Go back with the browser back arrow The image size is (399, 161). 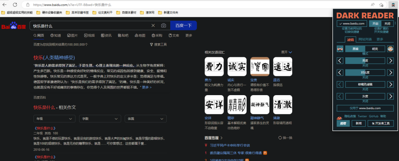click(5, 5)
